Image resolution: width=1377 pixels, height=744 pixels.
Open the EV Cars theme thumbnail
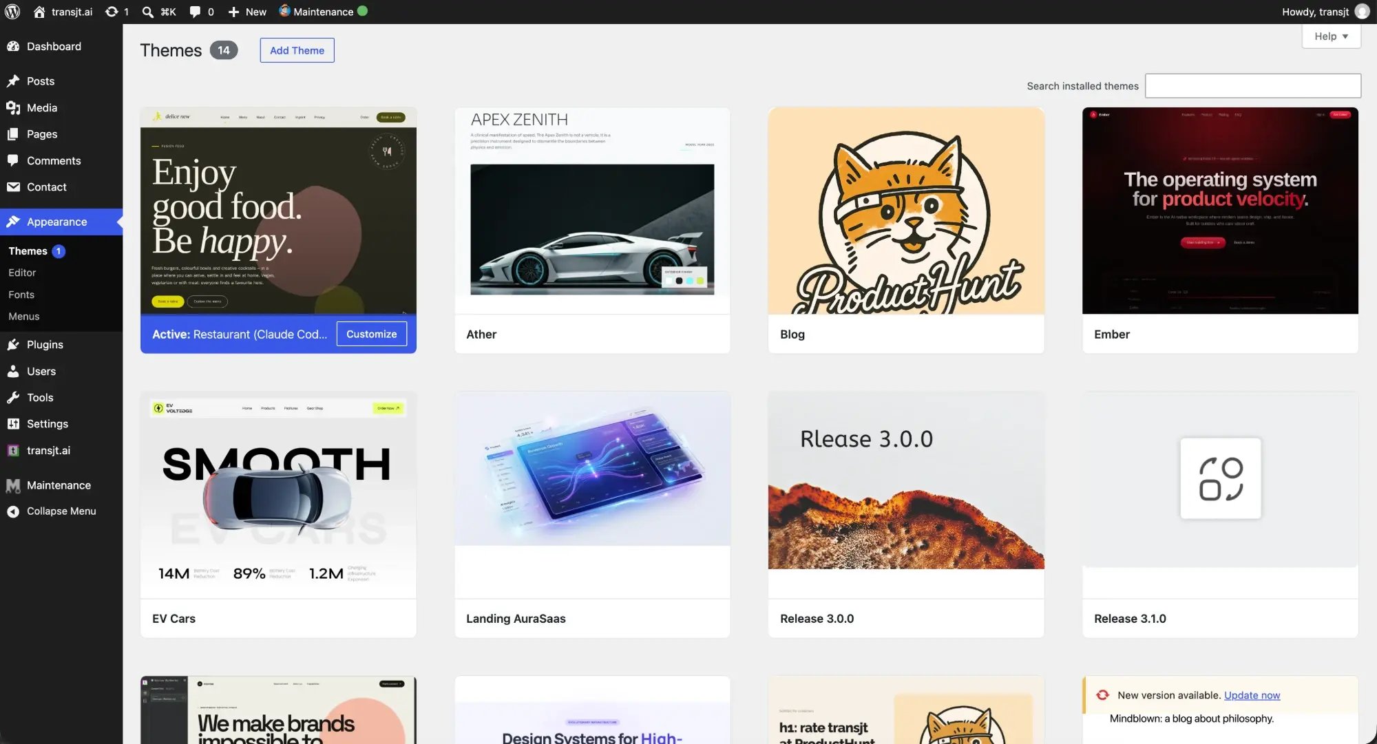278,495
